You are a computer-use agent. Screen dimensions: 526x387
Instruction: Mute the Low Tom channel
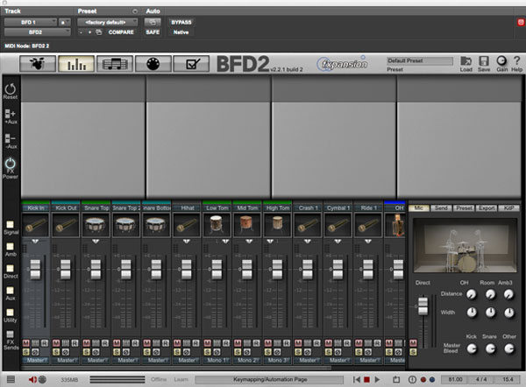click(x=207, y=343)
